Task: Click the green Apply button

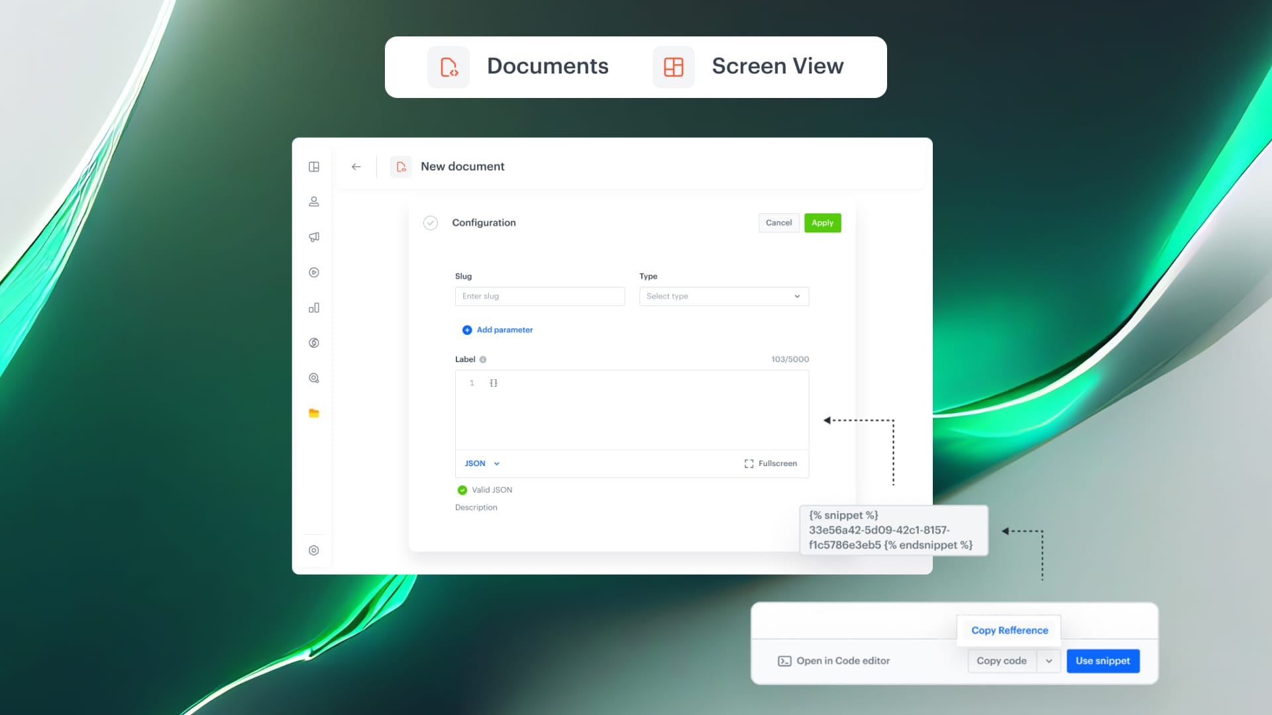Action: [x=822, y=223]
